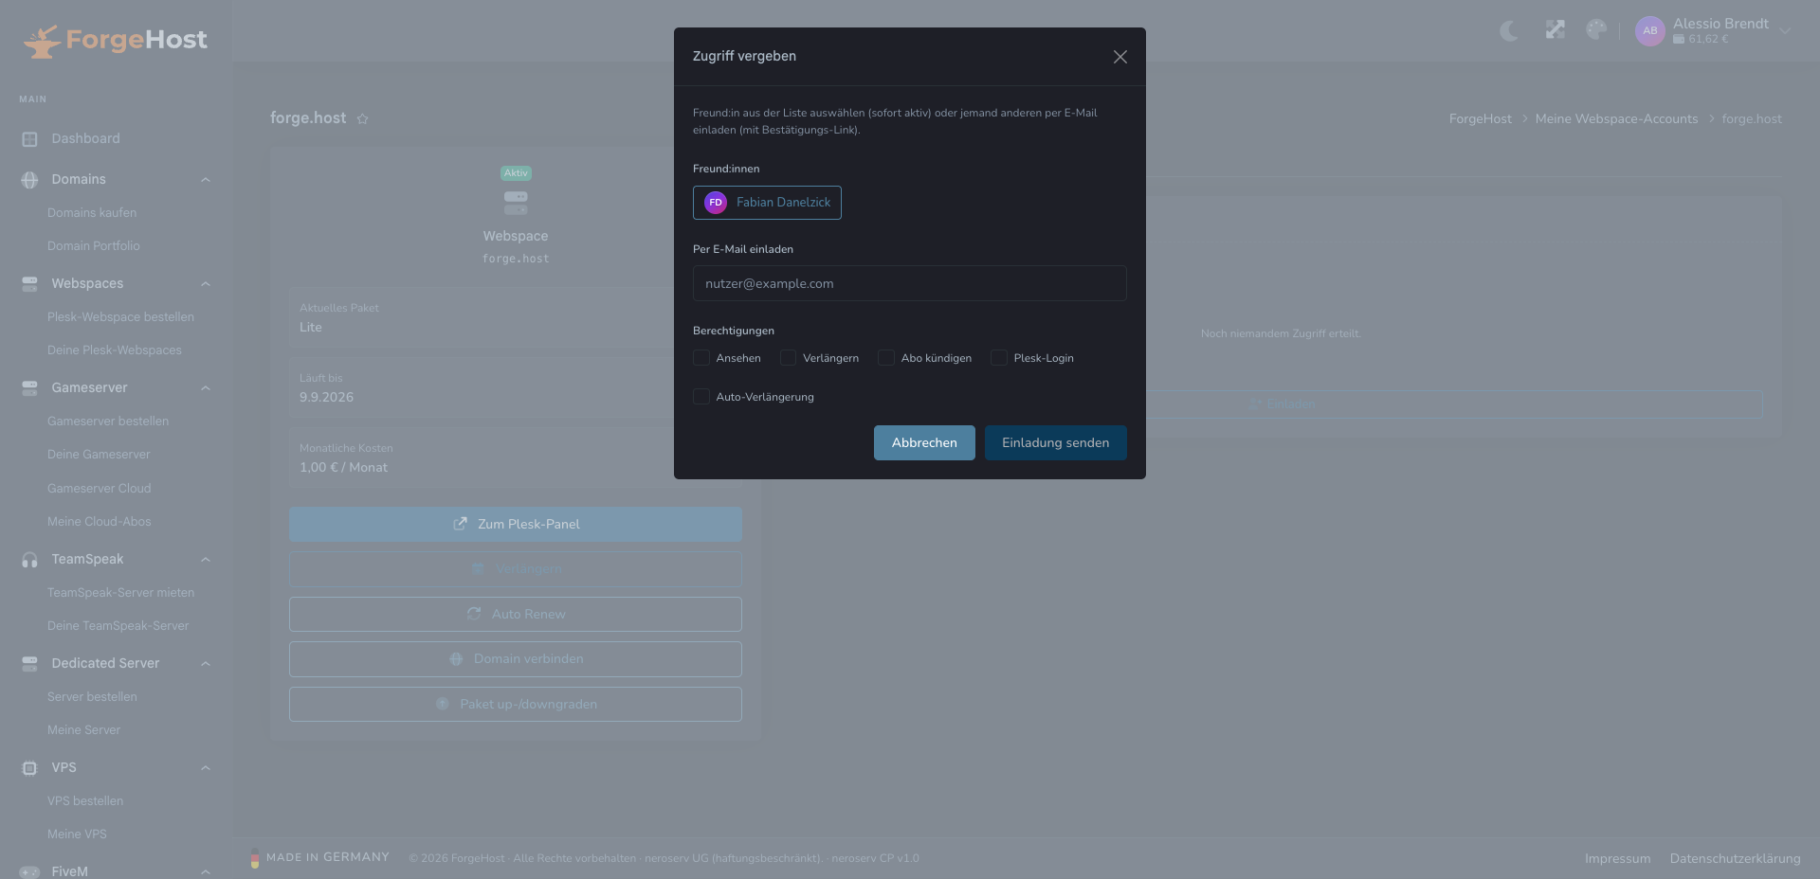
Task: Click the German flag icon in footer
Action: (x=255, y=858)
